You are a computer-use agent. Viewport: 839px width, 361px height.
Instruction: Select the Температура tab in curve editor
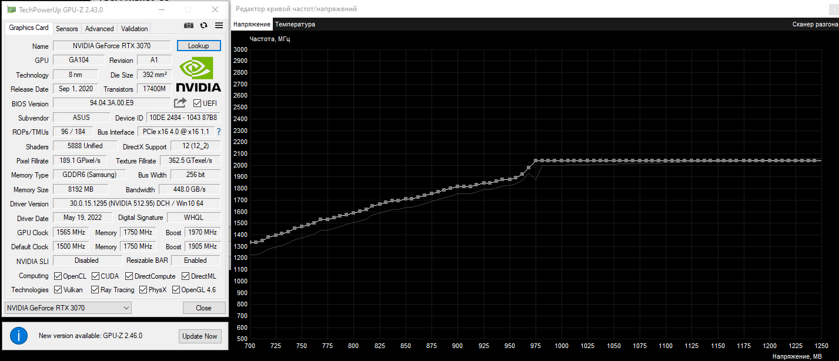pos(295,24)
